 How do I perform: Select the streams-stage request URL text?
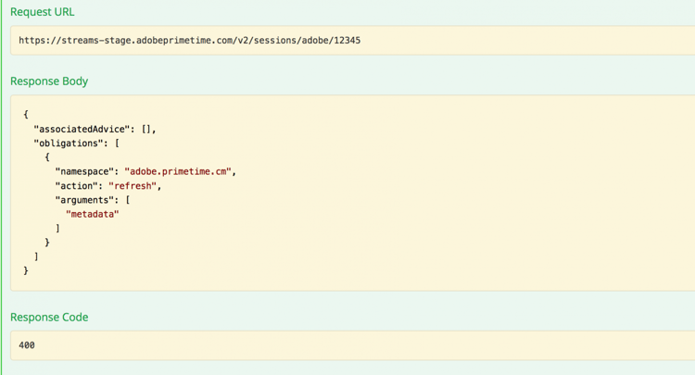click(189, 41)
